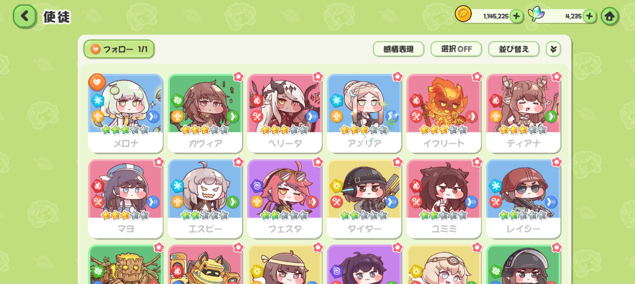Tap the fire element icon on ベリータ
Screen dimensions: 635x284
tap(257, 101)
